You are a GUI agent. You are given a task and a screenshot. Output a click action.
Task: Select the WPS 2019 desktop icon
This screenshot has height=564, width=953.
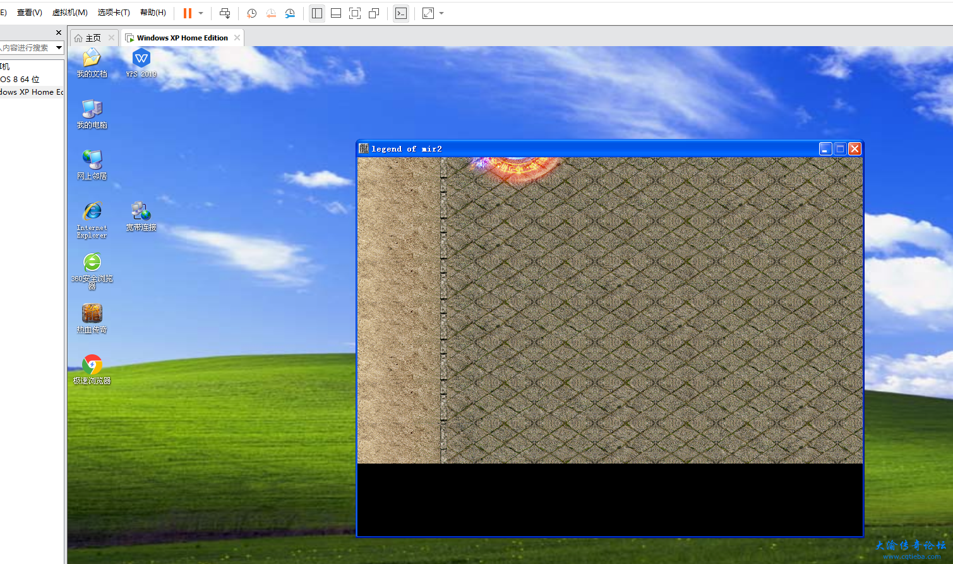pyautogui.click(x=141, y=63)
